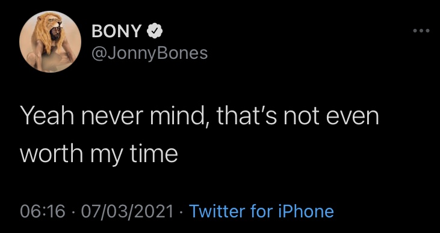This screenshot has height=233, width=440.
Task: Open the lion-mane profile picture
Action: tap(50, 41)
